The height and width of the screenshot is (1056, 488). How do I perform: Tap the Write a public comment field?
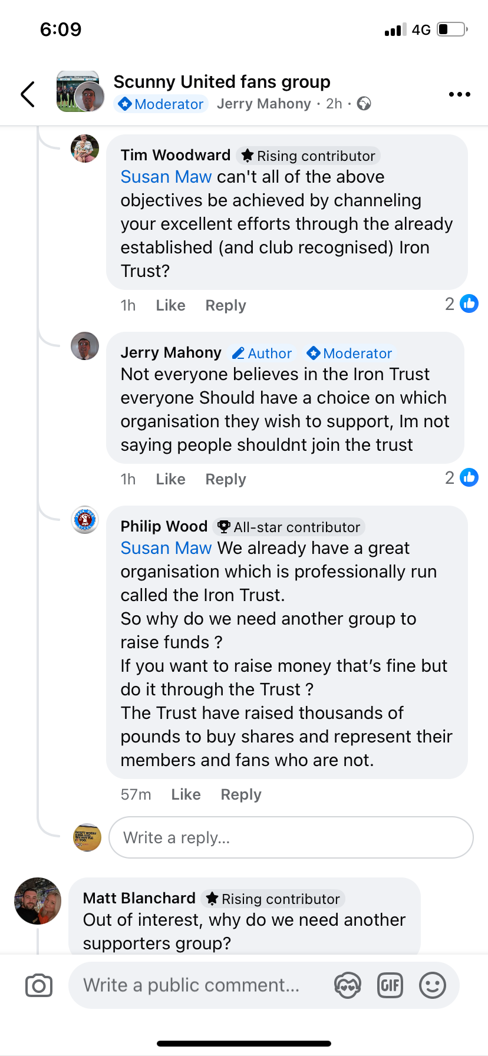(x=192, y=985)
